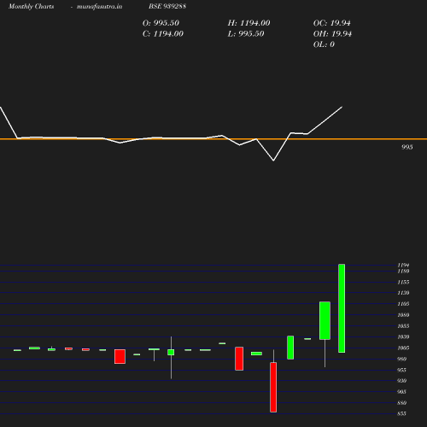Click the 'OL: 0' reading
This screenshot has width=427, height=427.
[324, 44]
